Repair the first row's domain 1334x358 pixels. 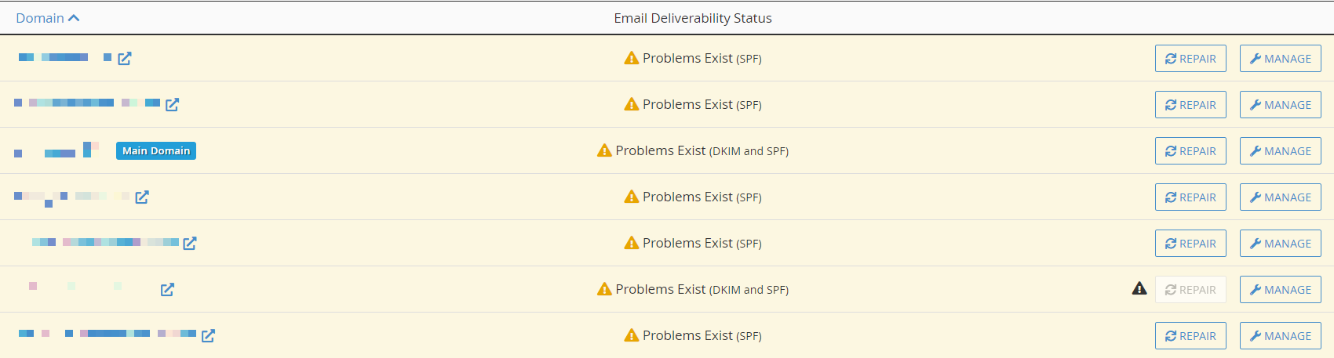coord(1190,58)
